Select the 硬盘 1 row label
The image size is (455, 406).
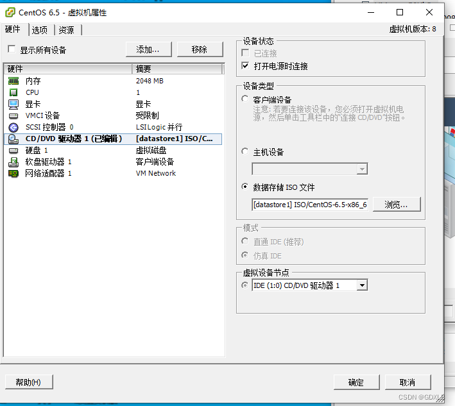37,150
